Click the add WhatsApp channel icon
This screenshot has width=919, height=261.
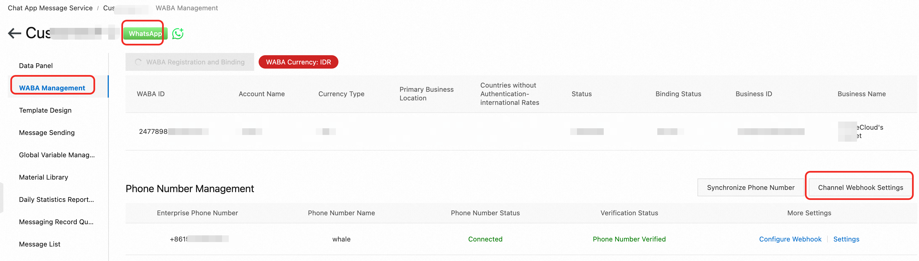click(x=178, y=33)
